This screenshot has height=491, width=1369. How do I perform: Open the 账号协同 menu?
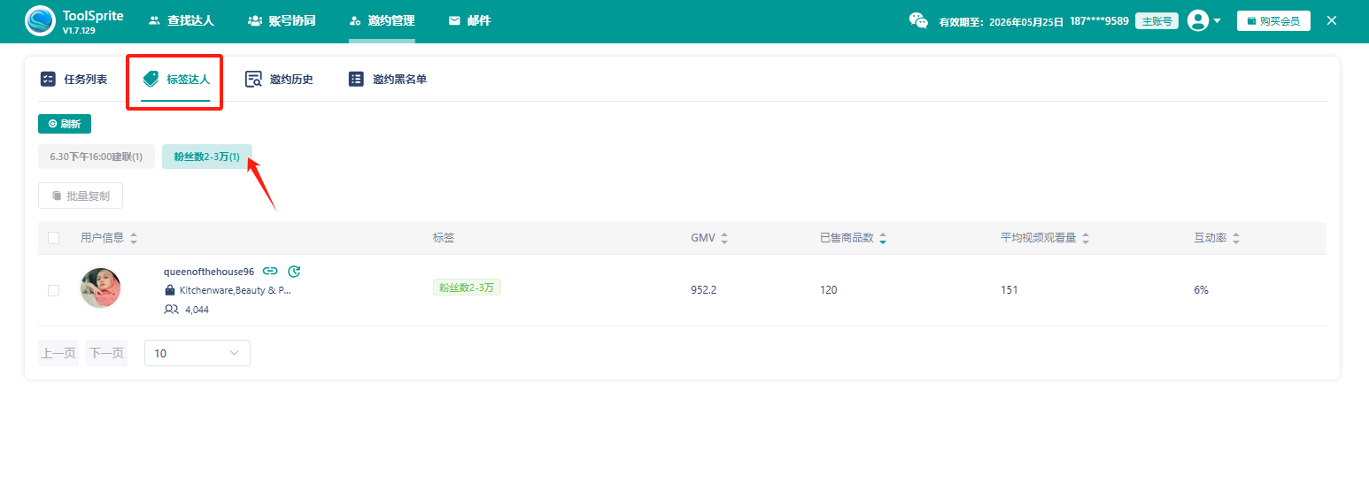coord(282,20)
